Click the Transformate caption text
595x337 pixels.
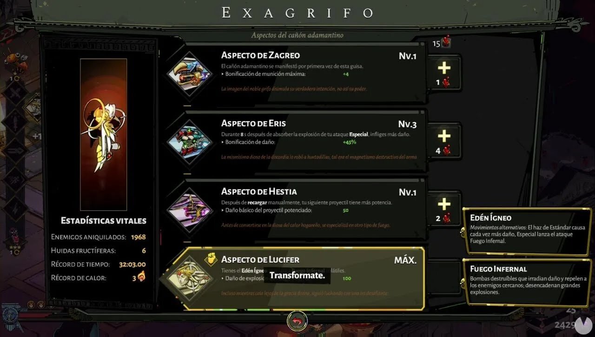coord(297,276)
